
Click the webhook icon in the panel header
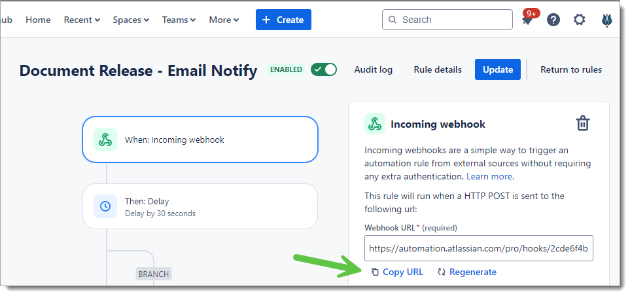click(x=375, y=124)
